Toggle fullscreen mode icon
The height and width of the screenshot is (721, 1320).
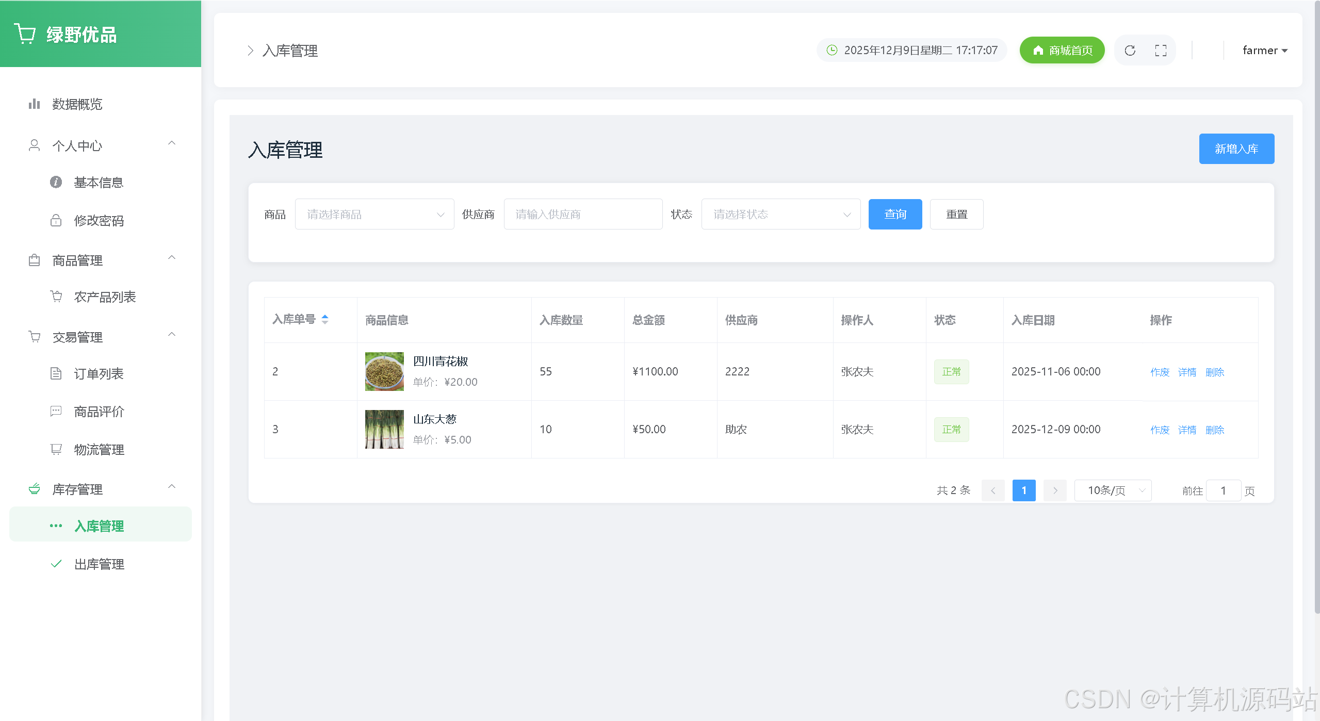(x=1161, y=51)
